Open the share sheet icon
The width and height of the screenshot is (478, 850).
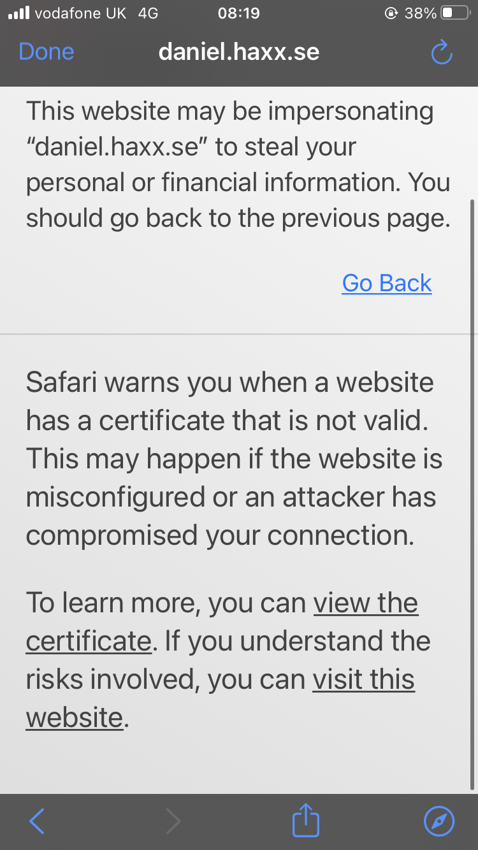tap(305, 820)
